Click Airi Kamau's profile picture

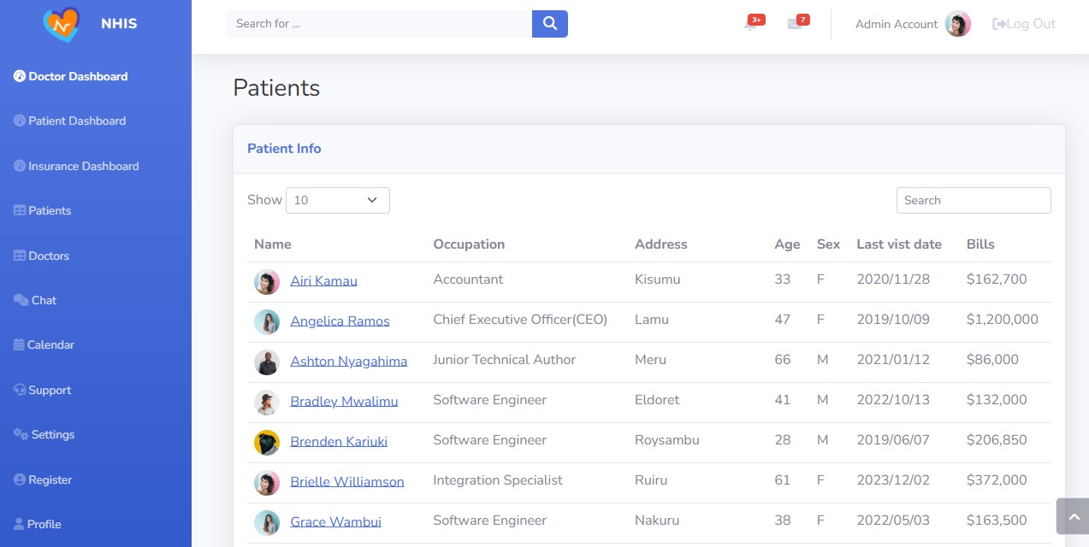[267, 282]
